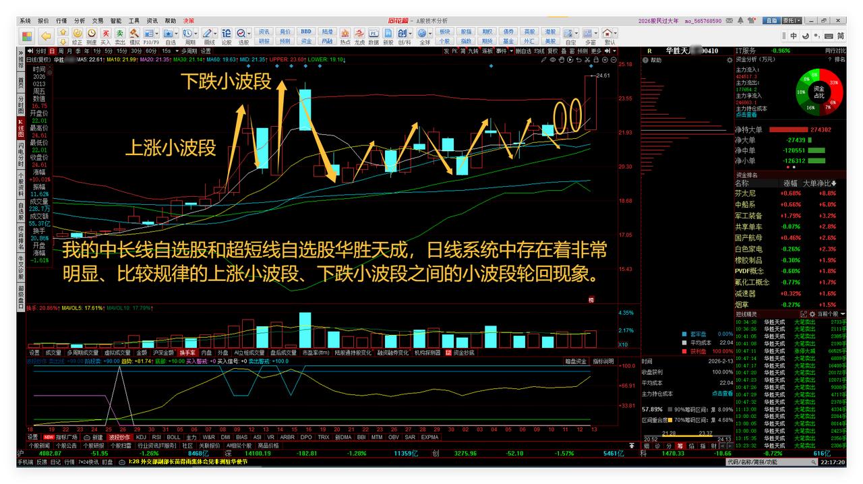Image resolution: width=863 pixels, height=484 pixels.
Task: Expand the 多窗 multi-window dropdown
Action: pos(596,32)
